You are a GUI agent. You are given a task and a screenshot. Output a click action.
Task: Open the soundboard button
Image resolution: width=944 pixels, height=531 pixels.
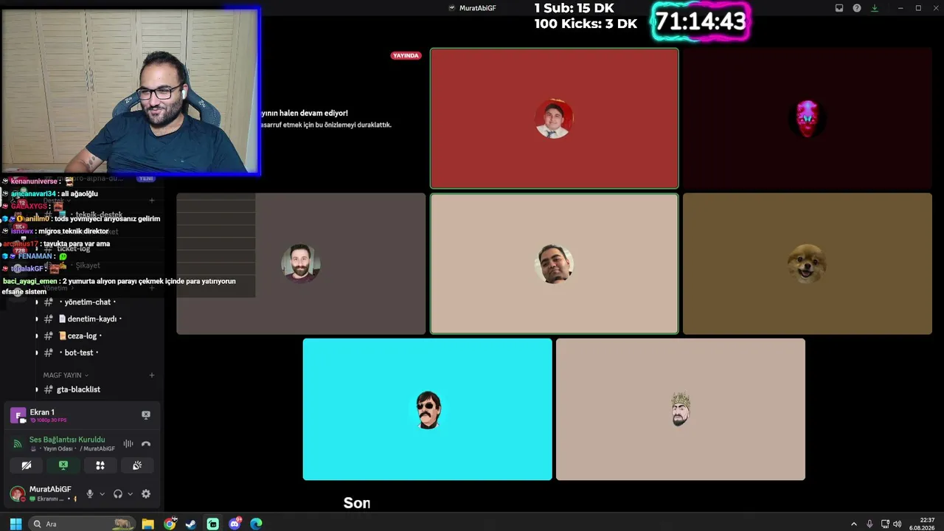point(137,465)
